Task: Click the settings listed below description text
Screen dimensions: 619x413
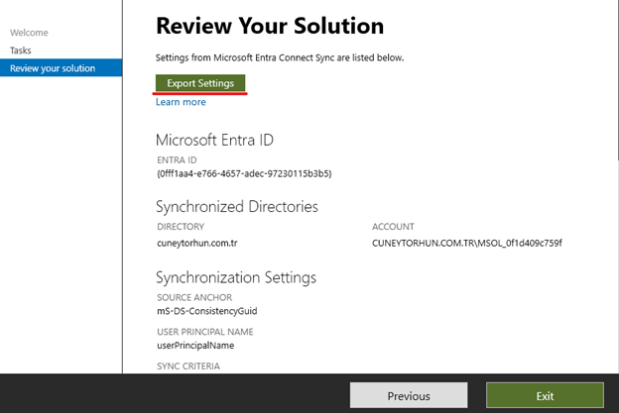Action: click(x=280, y=57)
